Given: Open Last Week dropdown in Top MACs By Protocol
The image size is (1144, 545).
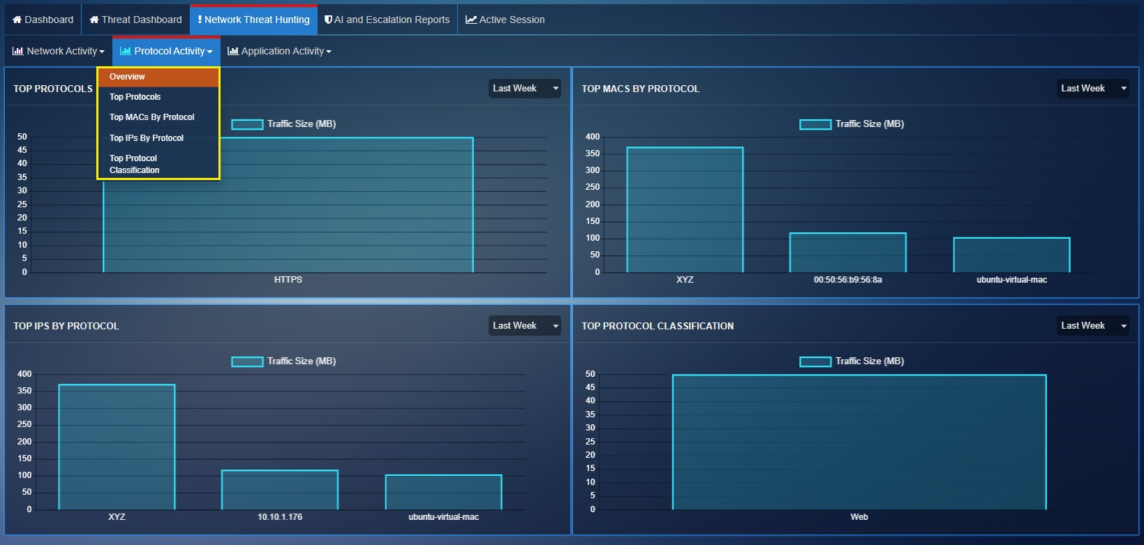Looking at the screenshot, I should coord(1093,89).
